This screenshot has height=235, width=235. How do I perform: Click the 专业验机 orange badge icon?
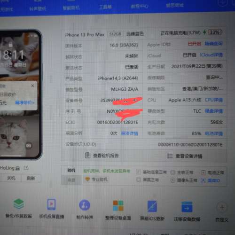(87, 179)
